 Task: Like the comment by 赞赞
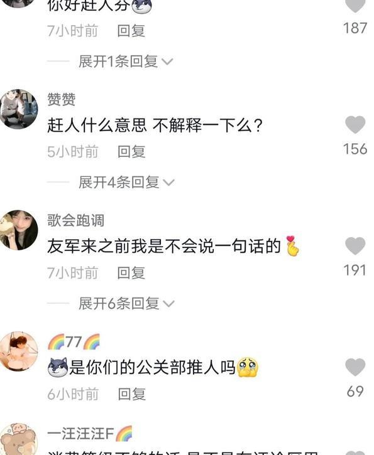point(355,125)
